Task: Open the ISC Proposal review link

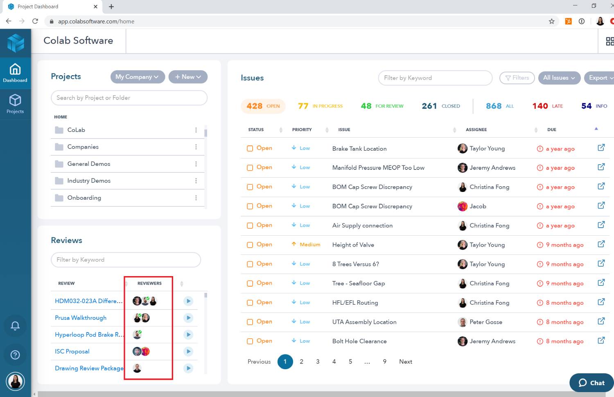Action: [72, 351]
